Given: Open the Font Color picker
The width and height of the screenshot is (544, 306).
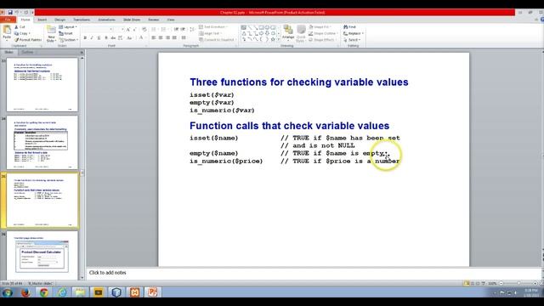Looking at the screenshot, I should pyautogui.click(x=142, y=37).
